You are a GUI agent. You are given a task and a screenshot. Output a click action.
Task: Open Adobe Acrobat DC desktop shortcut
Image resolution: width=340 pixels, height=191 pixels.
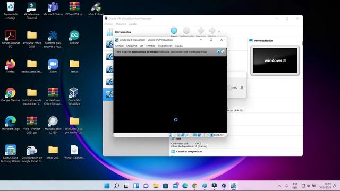coord(11,39)
